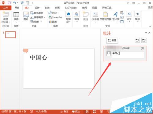Image resolution: width=153 pixels, height=114 pixels.
Task: Click the slide number icon
Action: (x=122, y=17)
